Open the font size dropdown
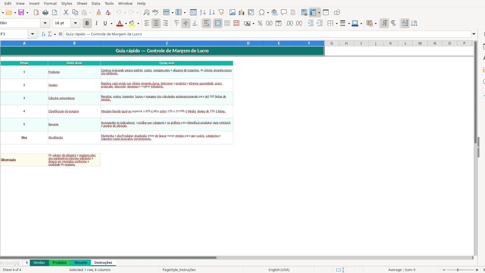 point(76,23)
